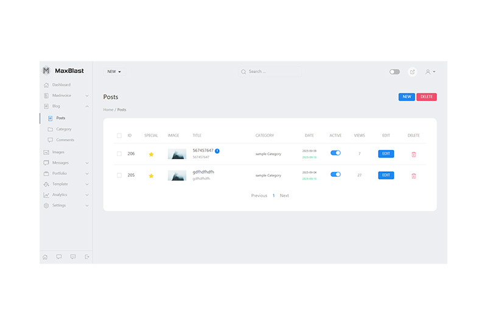
Task: Click the home icon in sidebar footer
Action: (x=45, y=257)
